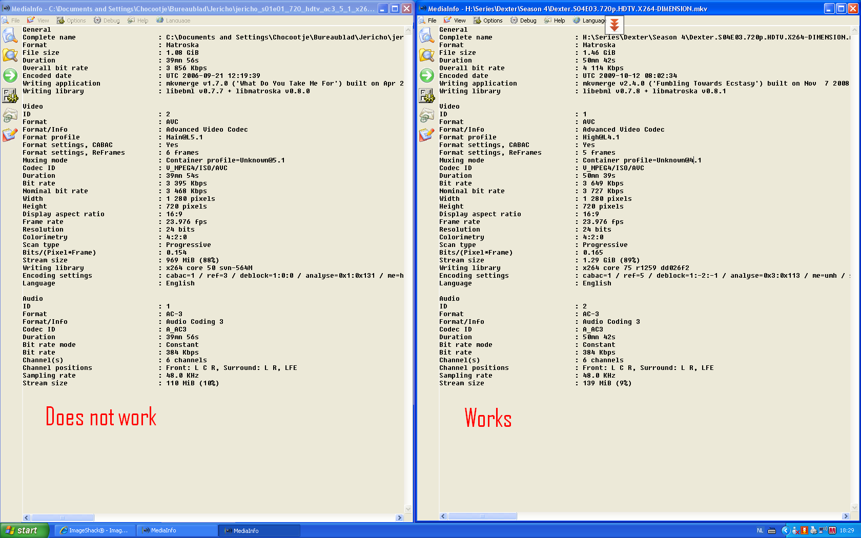Click wireless network tray icon

click(x=822, y=530)
